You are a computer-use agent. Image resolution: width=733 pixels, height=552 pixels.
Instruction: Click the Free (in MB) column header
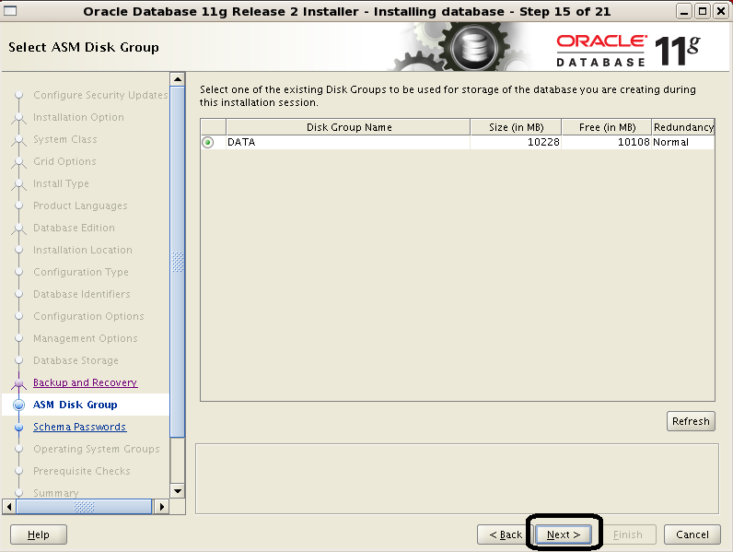pyautogui.click(x=605, y=127)
